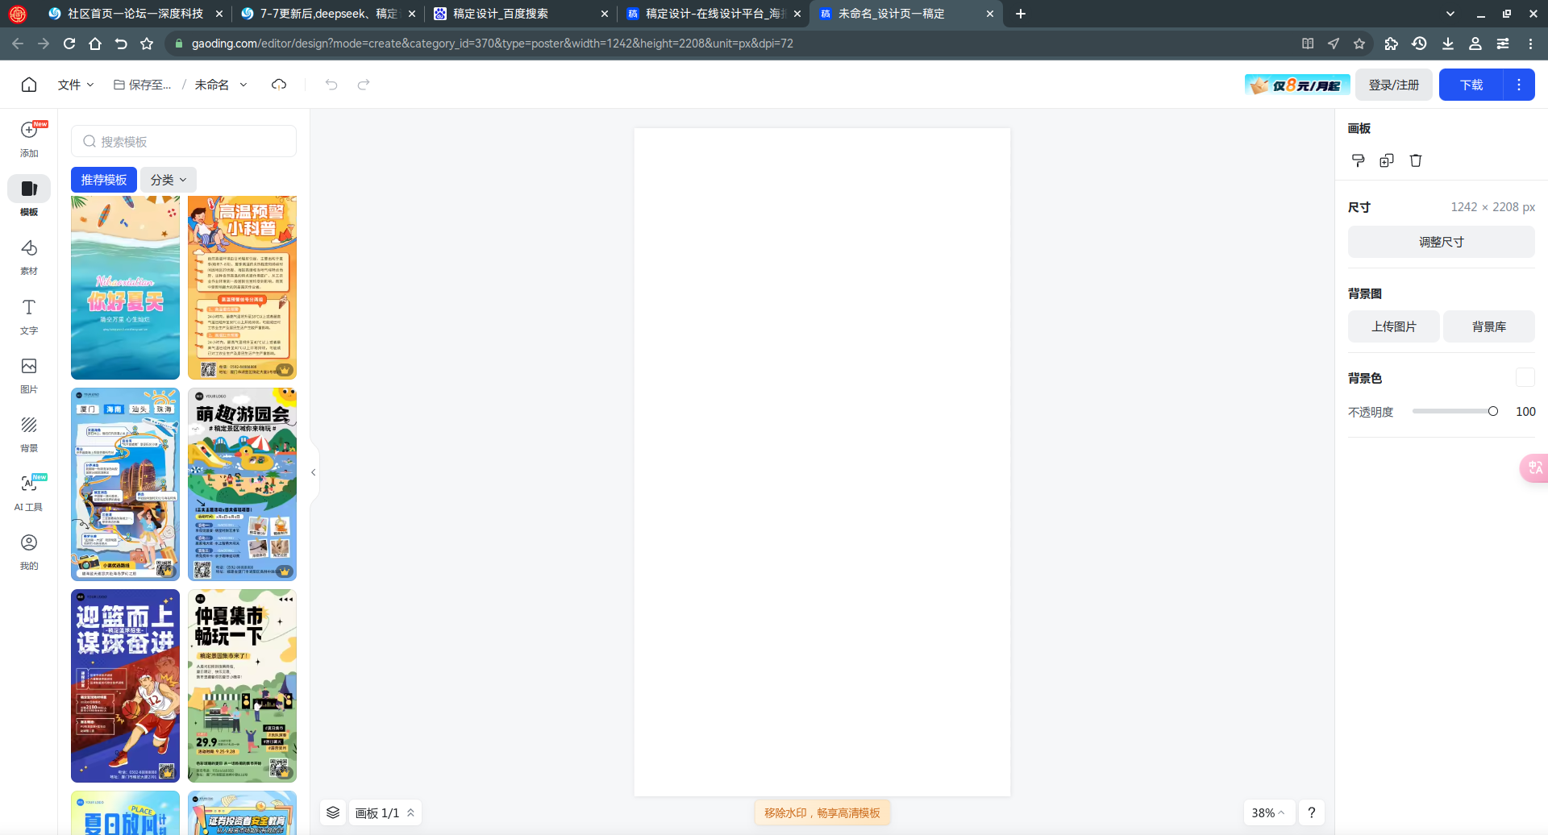Collapse the template panel with the side arrow
Image resolution: width=1548 pixels, height=835 pixels.
[x=314, y=472]
